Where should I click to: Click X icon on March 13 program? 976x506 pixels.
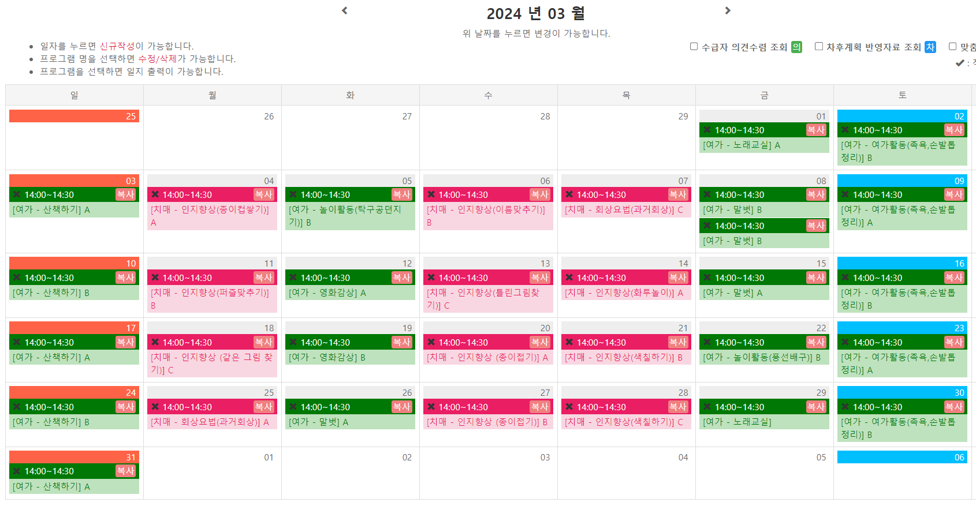431,278
